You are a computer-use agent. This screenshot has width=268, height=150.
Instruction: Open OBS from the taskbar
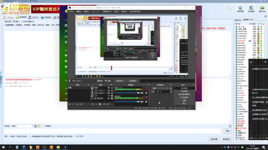tap(45, 147)
